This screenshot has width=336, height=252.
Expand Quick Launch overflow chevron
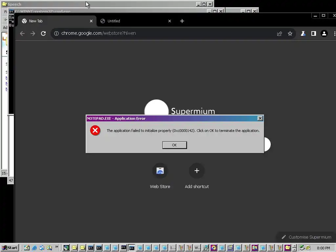coord(56,246)
